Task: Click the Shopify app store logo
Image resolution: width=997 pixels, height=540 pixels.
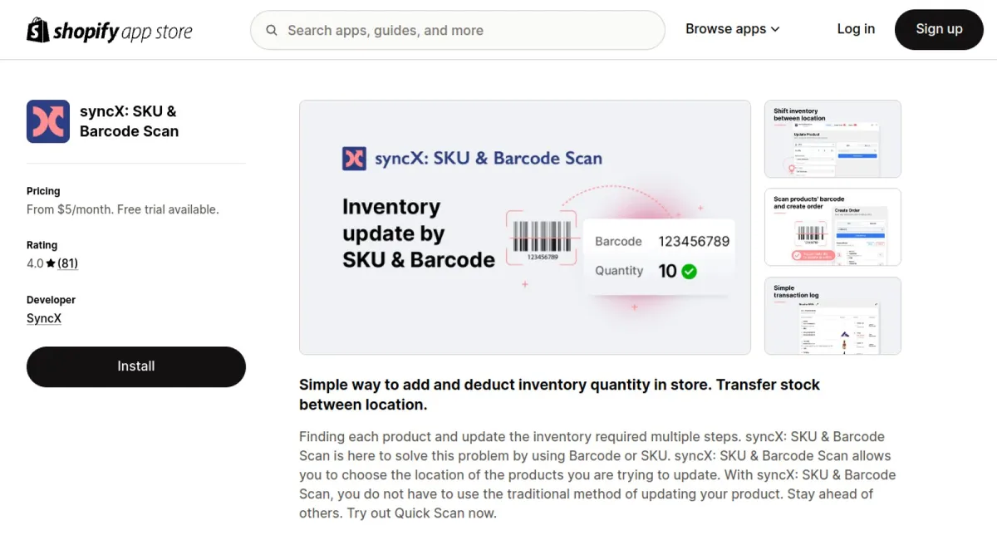Action: tap(109, 30)
